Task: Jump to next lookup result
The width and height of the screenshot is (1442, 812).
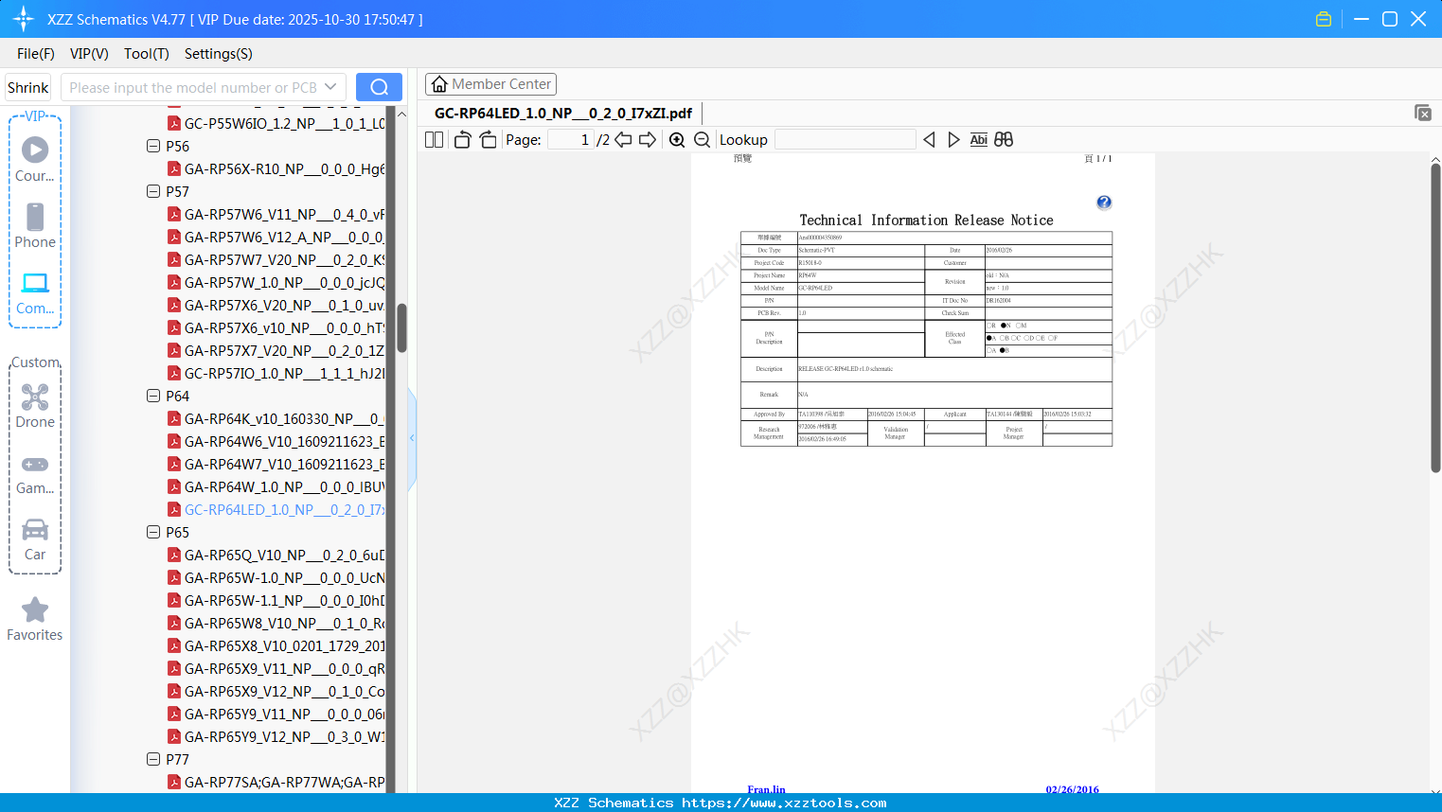Action: pos(953,139)
